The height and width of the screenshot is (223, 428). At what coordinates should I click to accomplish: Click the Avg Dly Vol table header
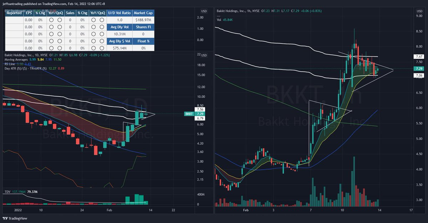(119, 27)
